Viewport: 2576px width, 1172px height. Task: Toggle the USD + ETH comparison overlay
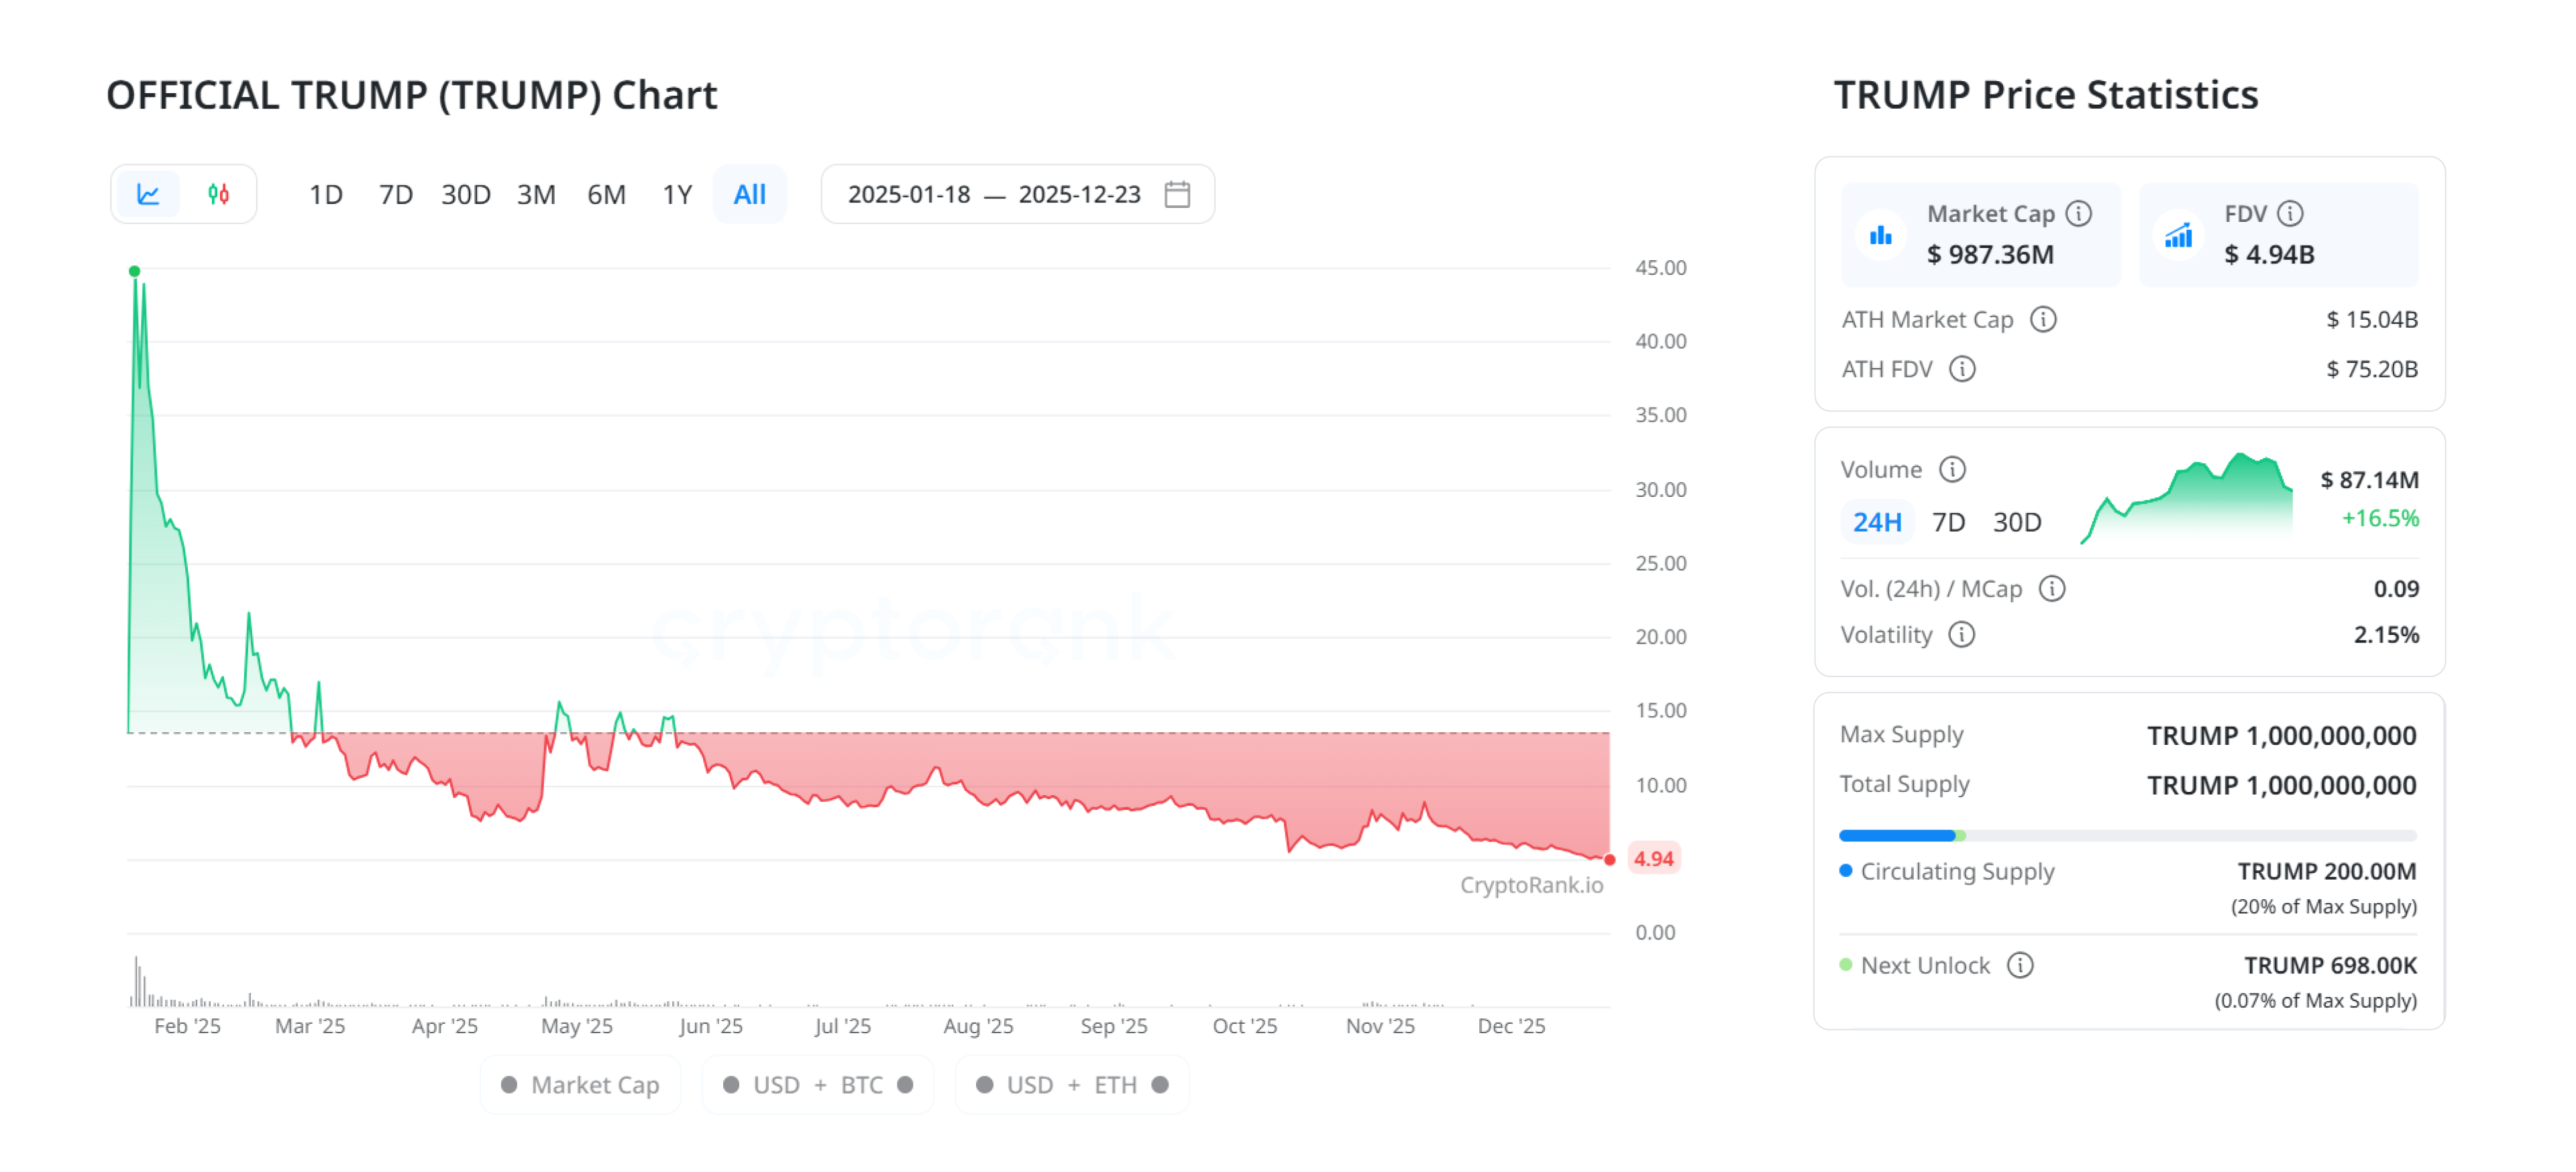pyautogui.click(x=1071, y=1085)
